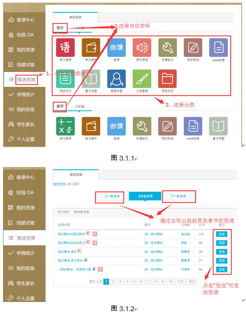
Task: Select the 数学 subject tab
Action: (60, 106)
